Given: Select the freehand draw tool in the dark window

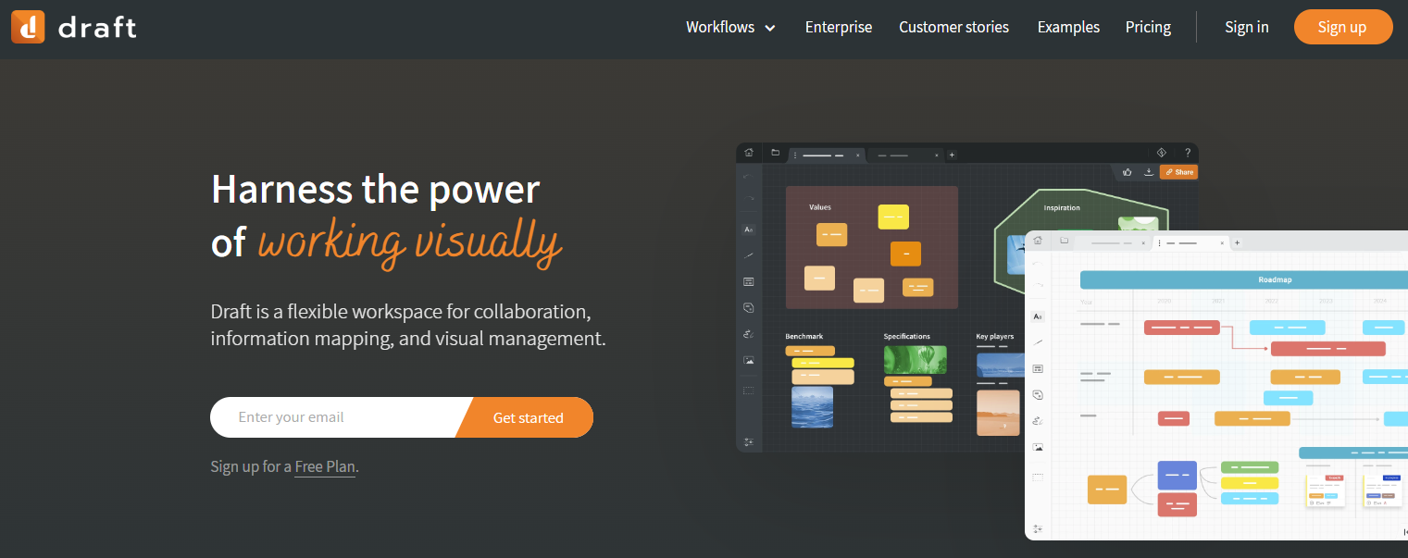Looking at the screenshot, I should click(x=749, y=334).
